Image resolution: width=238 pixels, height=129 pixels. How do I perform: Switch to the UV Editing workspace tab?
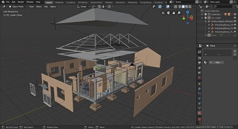click(82, 2)
